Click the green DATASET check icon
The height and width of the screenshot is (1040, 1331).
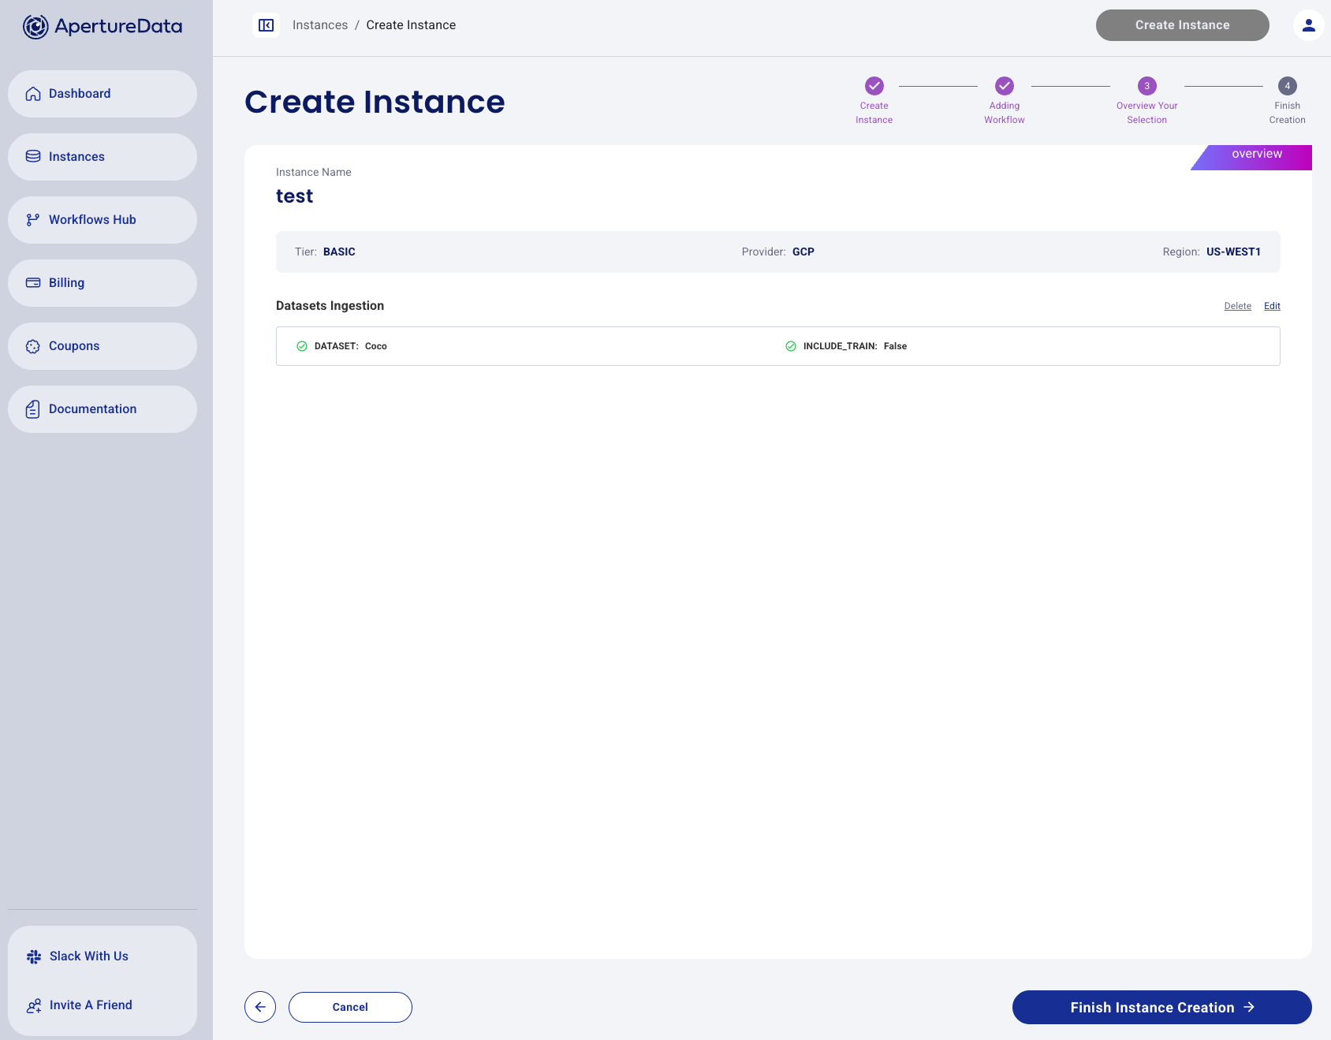click(x=302, y=346)
